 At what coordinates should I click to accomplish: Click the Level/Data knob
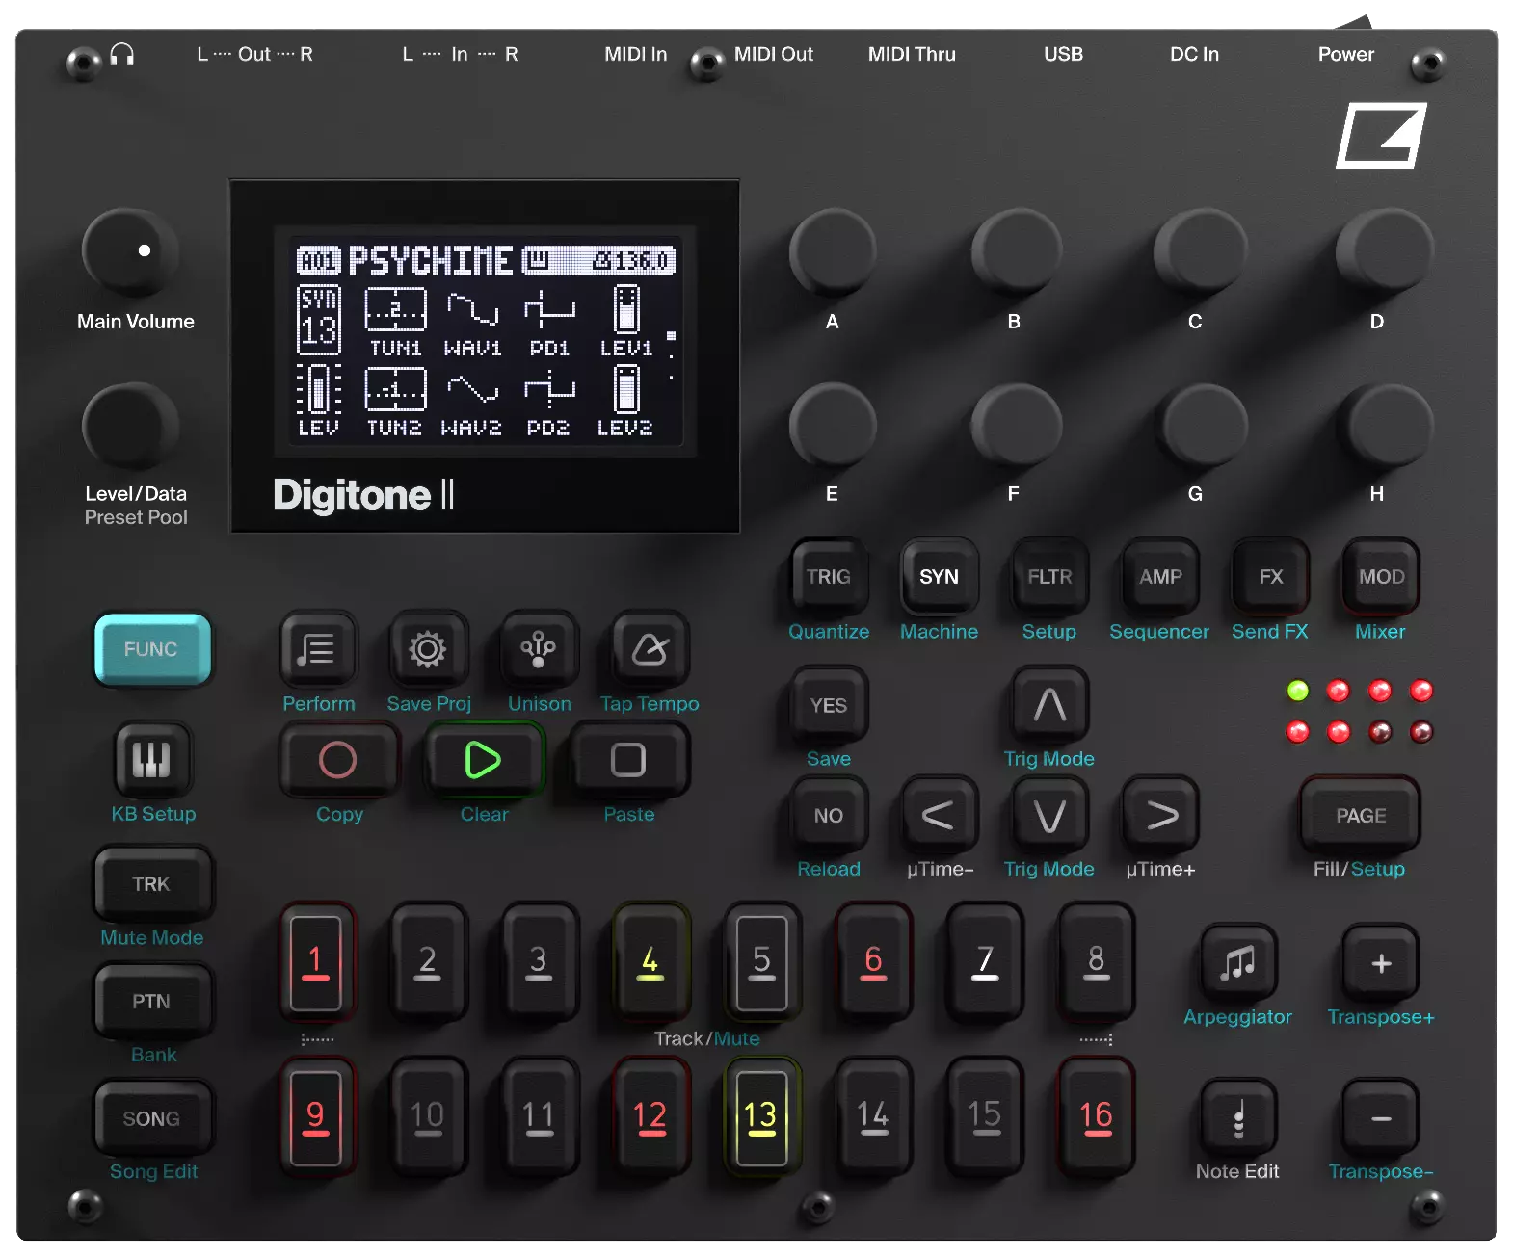[130, 426]
